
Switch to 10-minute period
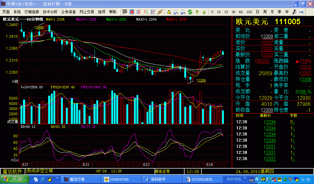click(219, 12)
